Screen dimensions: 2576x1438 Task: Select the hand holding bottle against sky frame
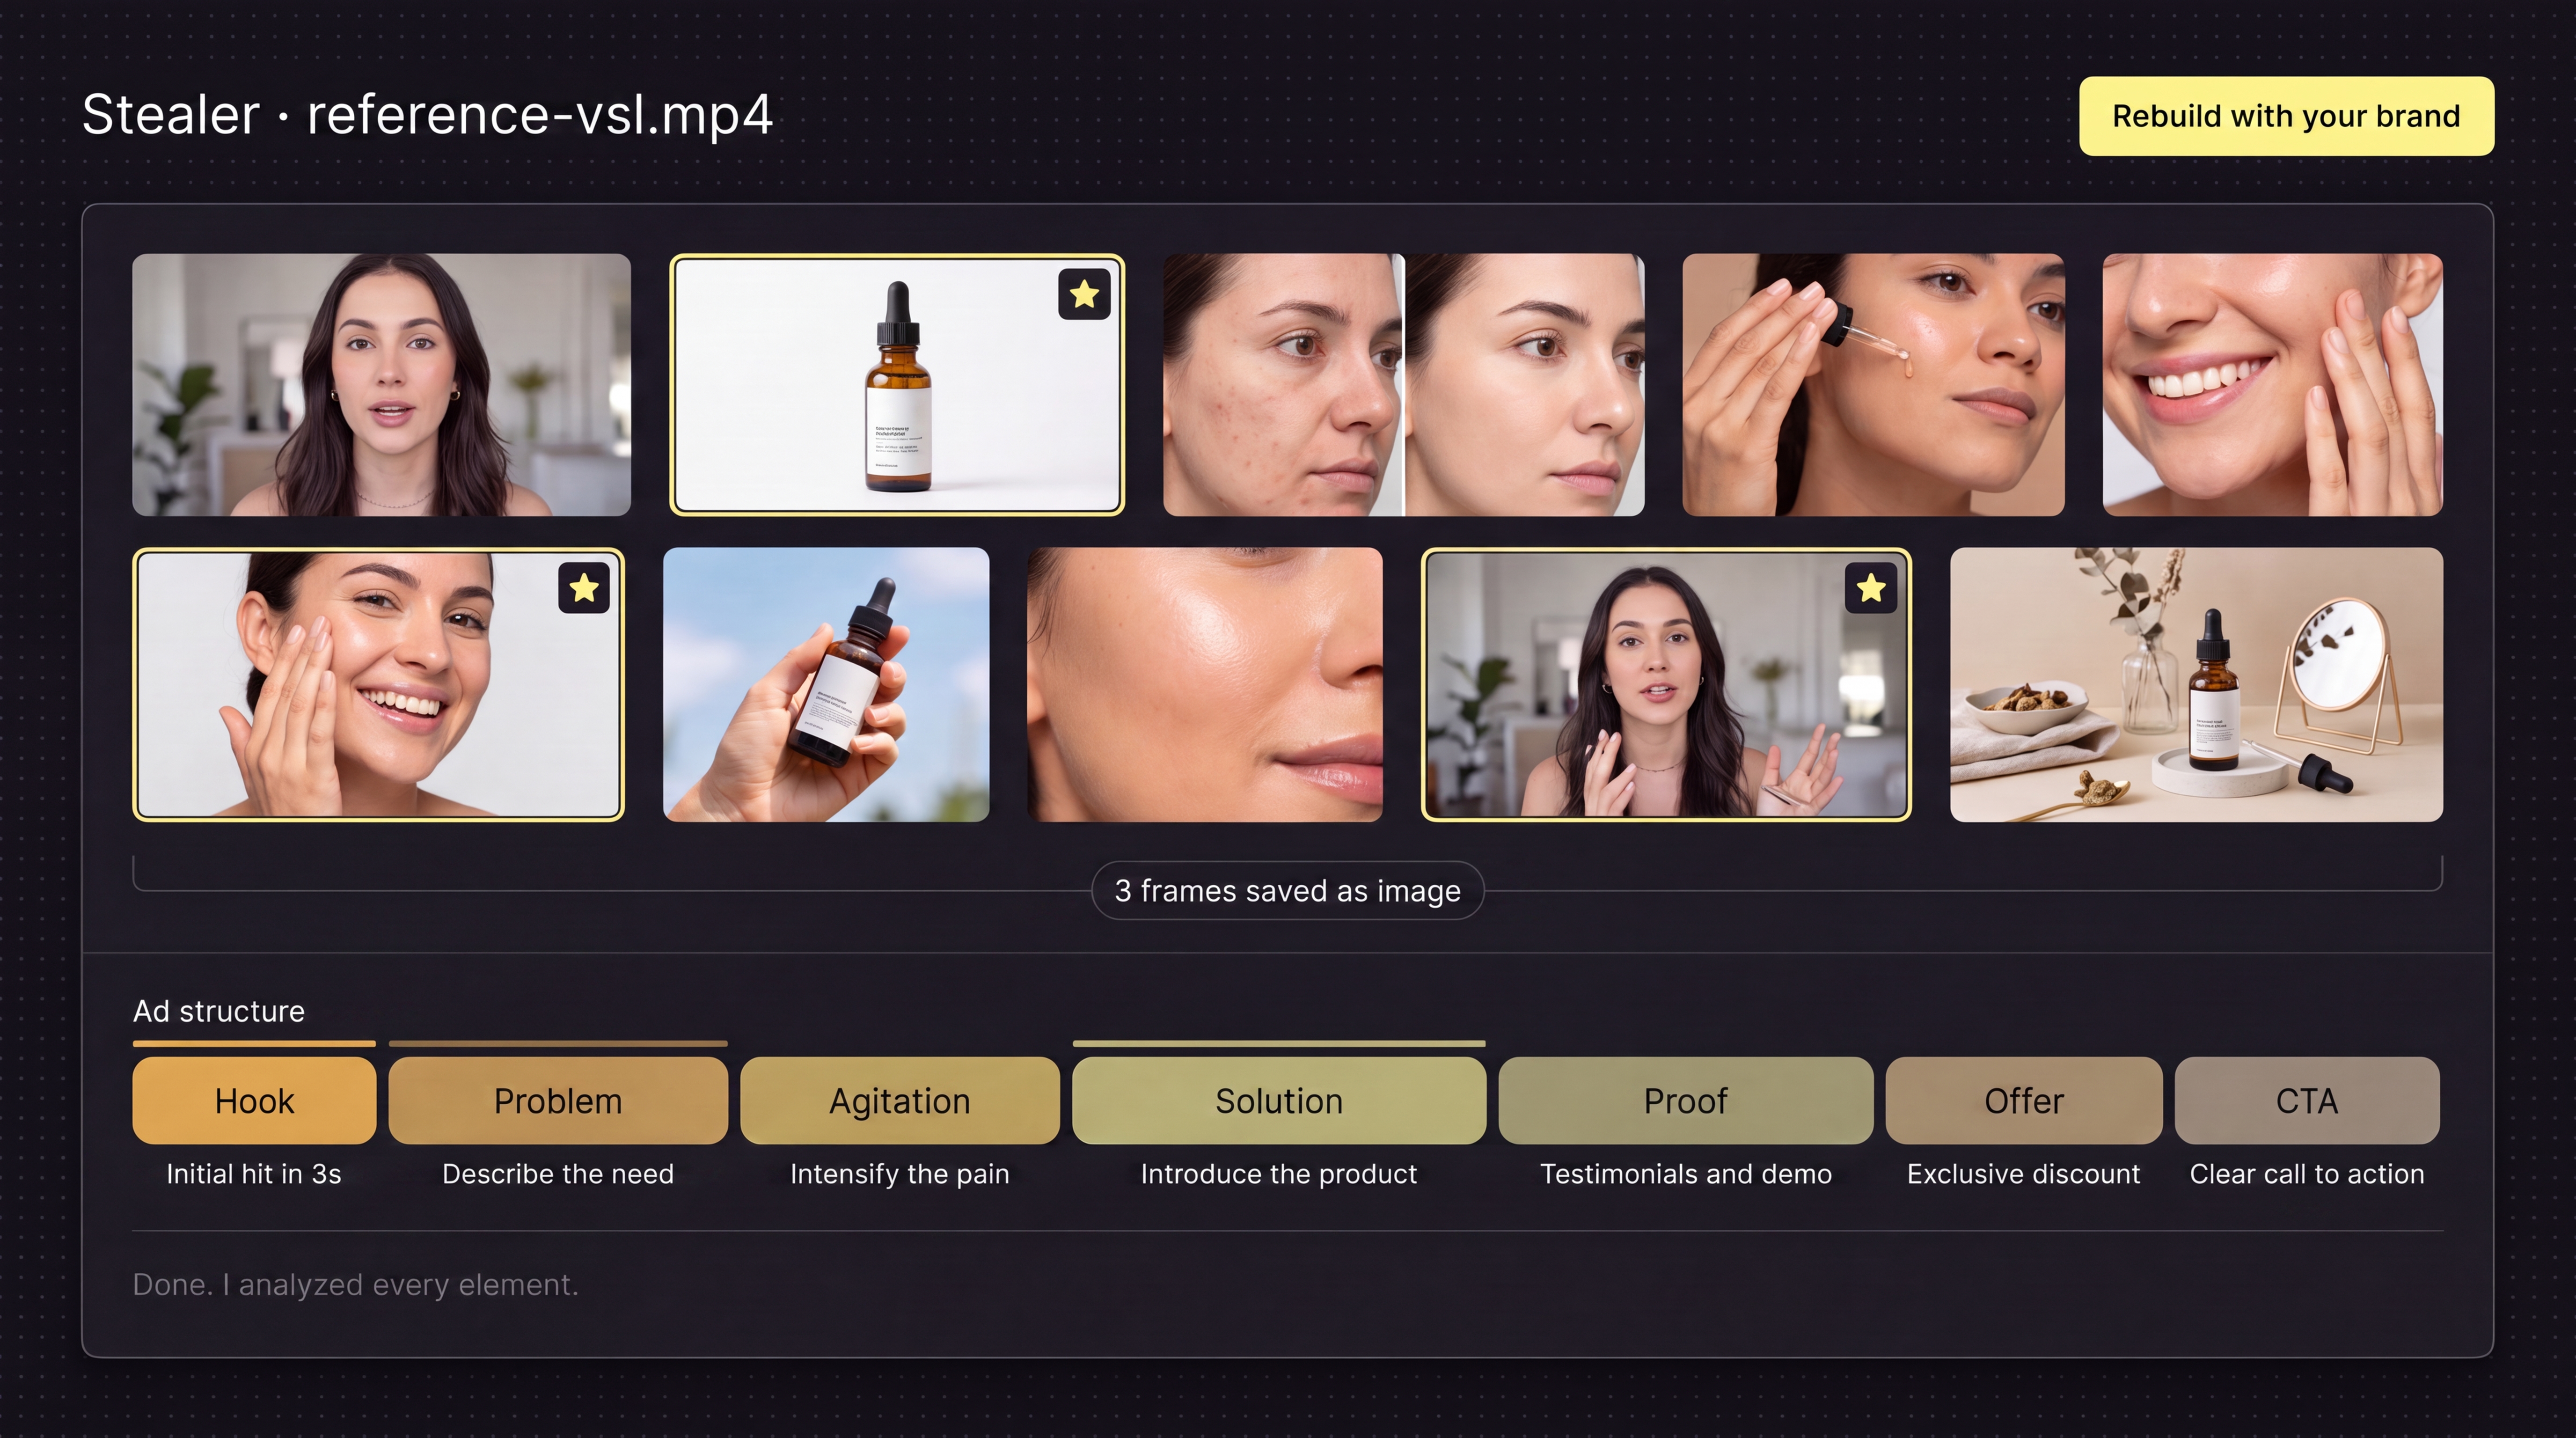826,685
